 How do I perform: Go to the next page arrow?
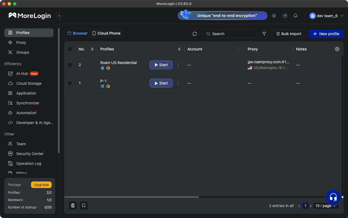[311, 206]
